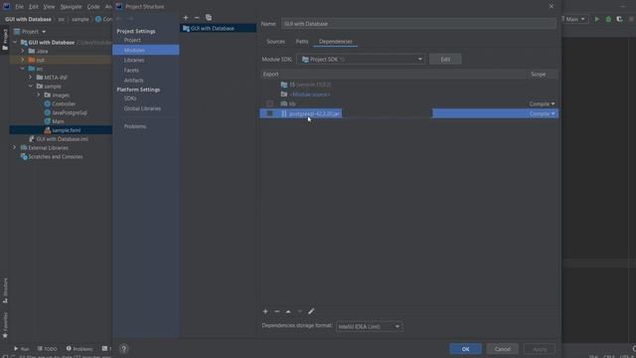Image resolution: width=636 pixels, height=358 pixels.
Task: Toggle export checkbox for lib dependency
Action: tap(269, 103)
